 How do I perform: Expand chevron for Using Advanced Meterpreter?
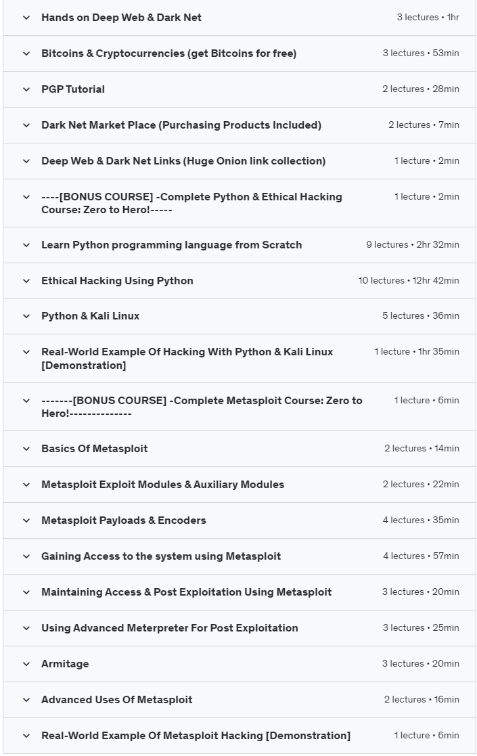[26, 628]
